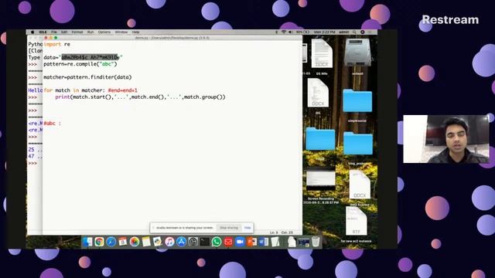This screenshot has height=278, width=495.
Task: Open the red mail app in dock
Action: 228,242
